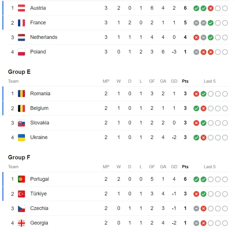The width and height of the screenshot is (235, 232).
Task: Open the Czechia team link
Action: point(39,208)
